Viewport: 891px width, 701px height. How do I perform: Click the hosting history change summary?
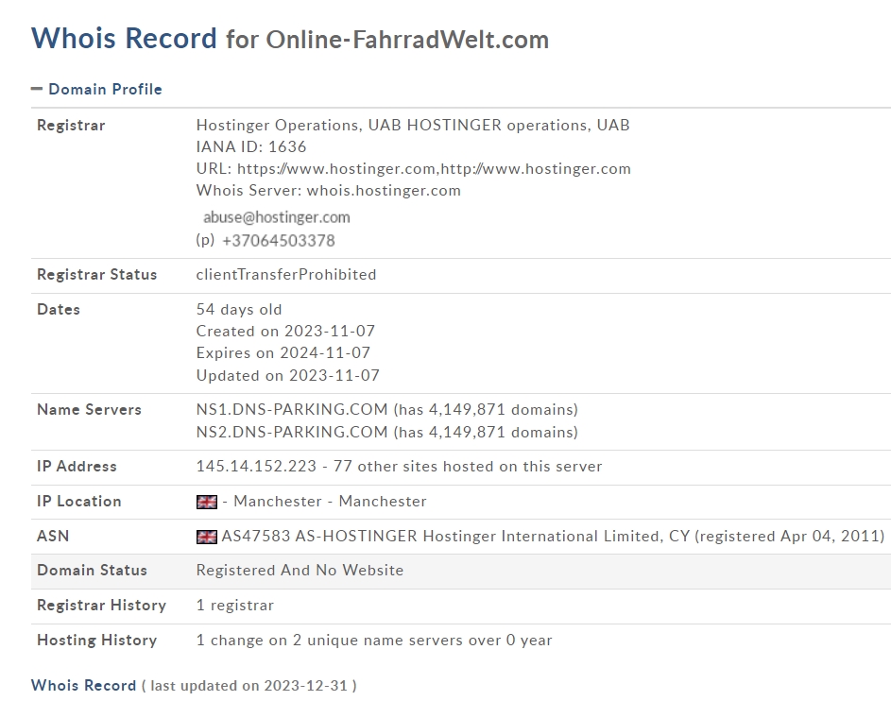[374, 641]
